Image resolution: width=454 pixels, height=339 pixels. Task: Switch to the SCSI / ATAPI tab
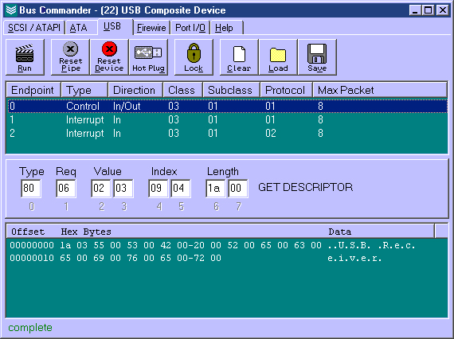click(x=34, y=28)
